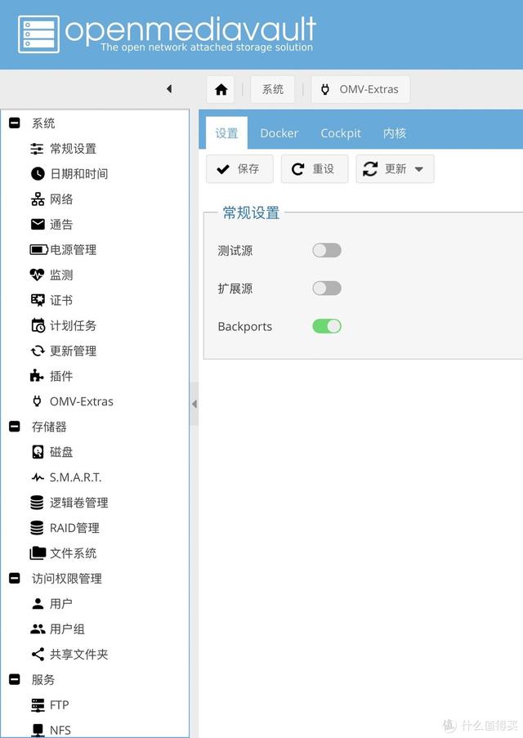The width and height of the screenshot is (523, 738).
Task: Select 计划任务 in the sidebar
Action: [x=74, y=325]
